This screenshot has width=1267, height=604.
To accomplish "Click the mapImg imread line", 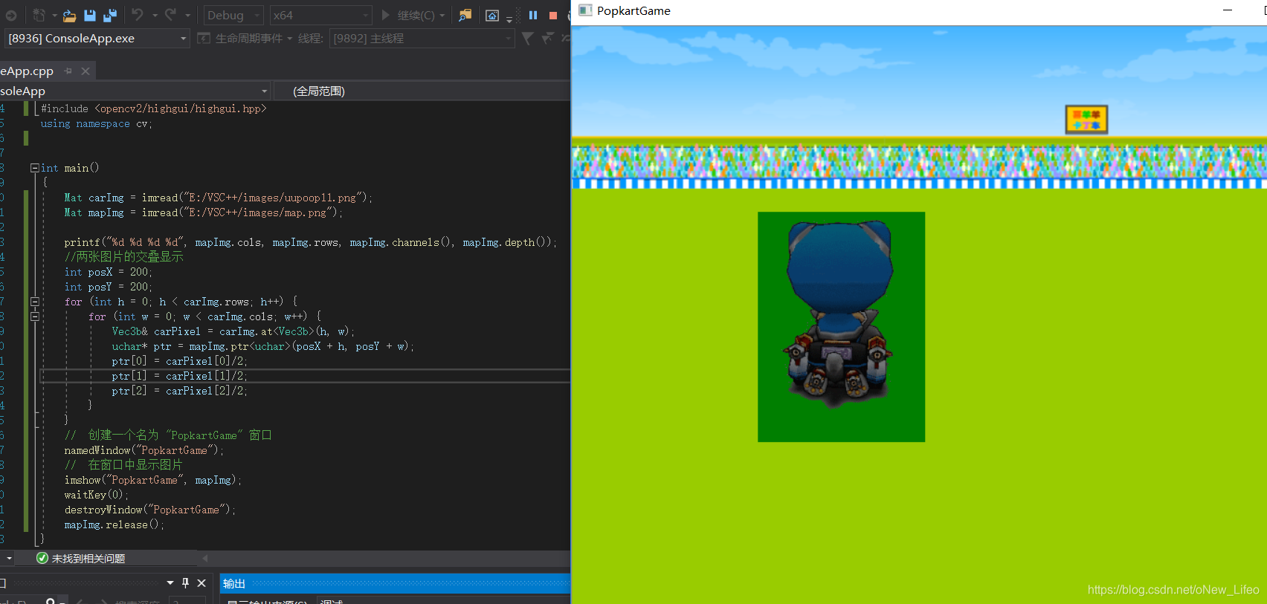I will 203,212.
